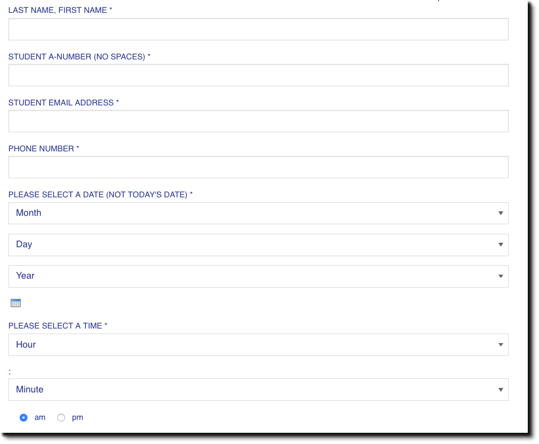Toggle the time period to pm
539x444 pixels.
(x=61, y=417)
